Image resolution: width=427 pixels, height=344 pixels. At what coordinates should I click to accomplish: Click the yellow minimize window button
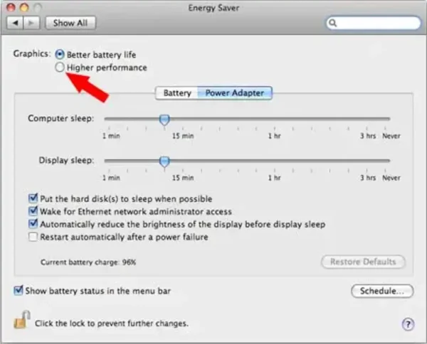24,7
